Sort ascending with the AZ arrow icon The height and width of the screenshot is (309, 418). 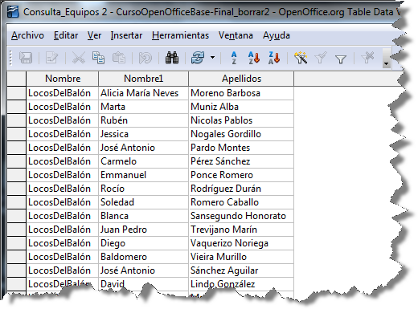[x=254, y=58]
